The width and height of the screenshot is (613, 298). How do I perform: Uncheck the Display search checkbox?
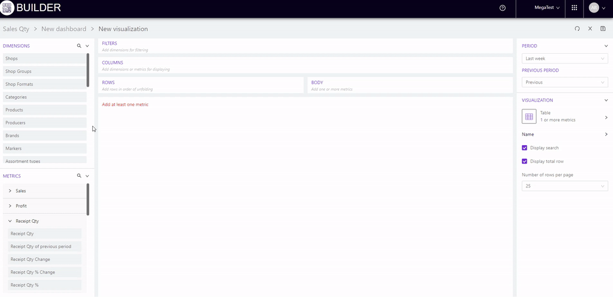524,148
